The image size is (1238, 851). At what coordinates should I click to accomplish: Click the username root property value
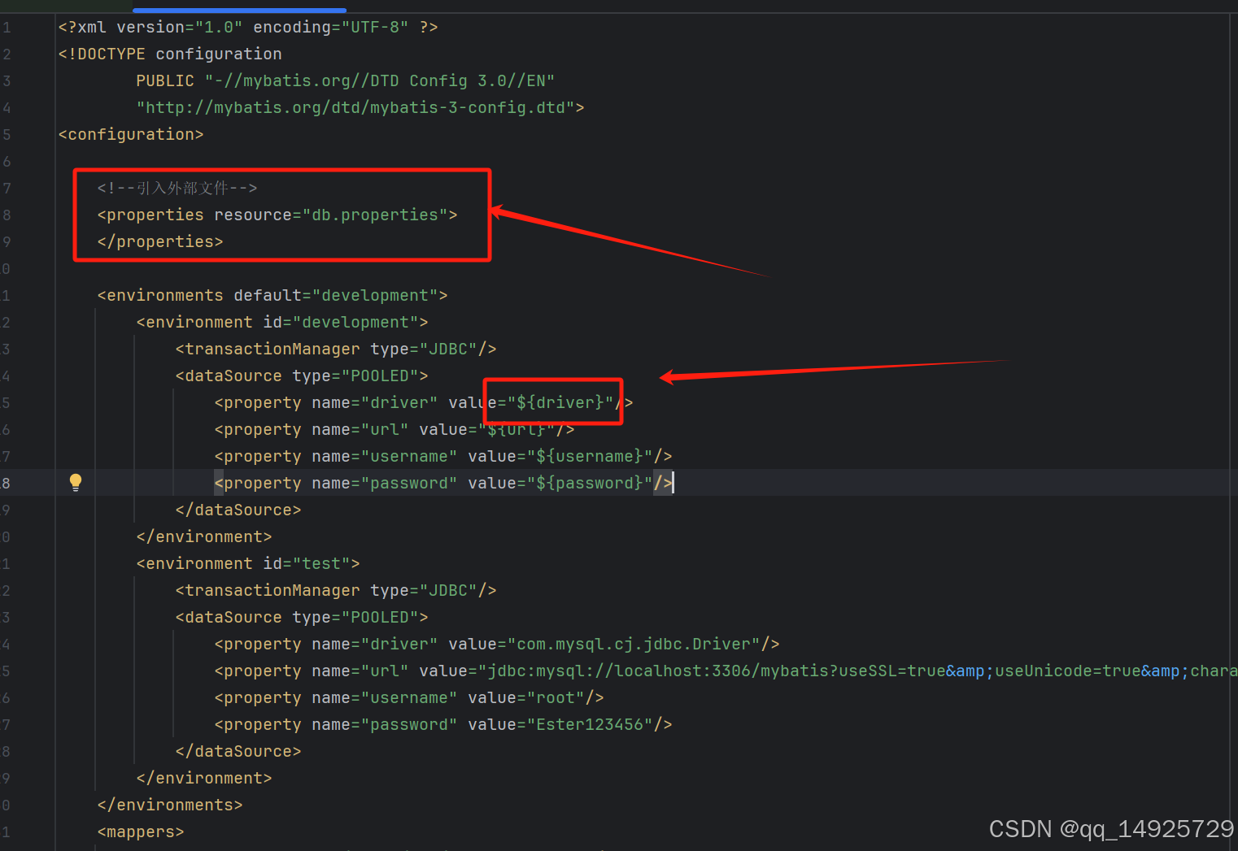point(555,697)
